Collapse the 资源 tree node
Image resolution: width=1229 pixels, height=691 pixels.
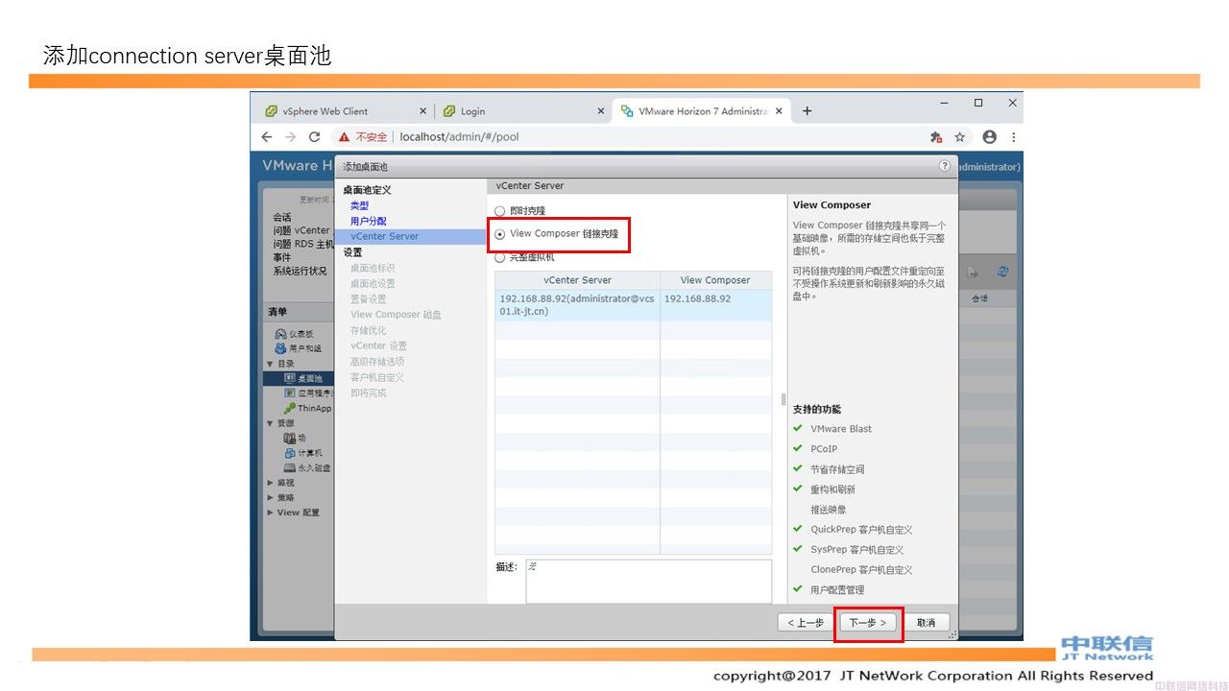(271, 423)
